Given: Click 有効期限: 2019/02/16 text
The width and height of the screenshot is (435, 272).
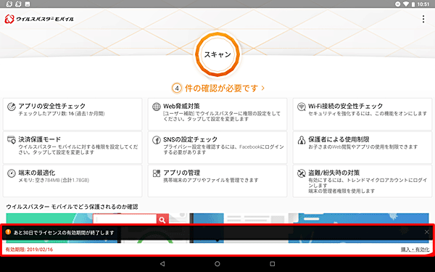Looking at the screenshot, I should [29, 250].
